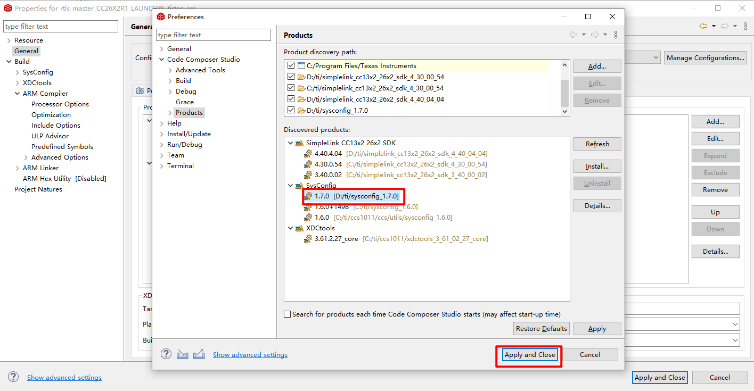754x391 pixels.
Task: Click the SysConfig product group icon
Action: pyautogui.click(x=300, y=186)
